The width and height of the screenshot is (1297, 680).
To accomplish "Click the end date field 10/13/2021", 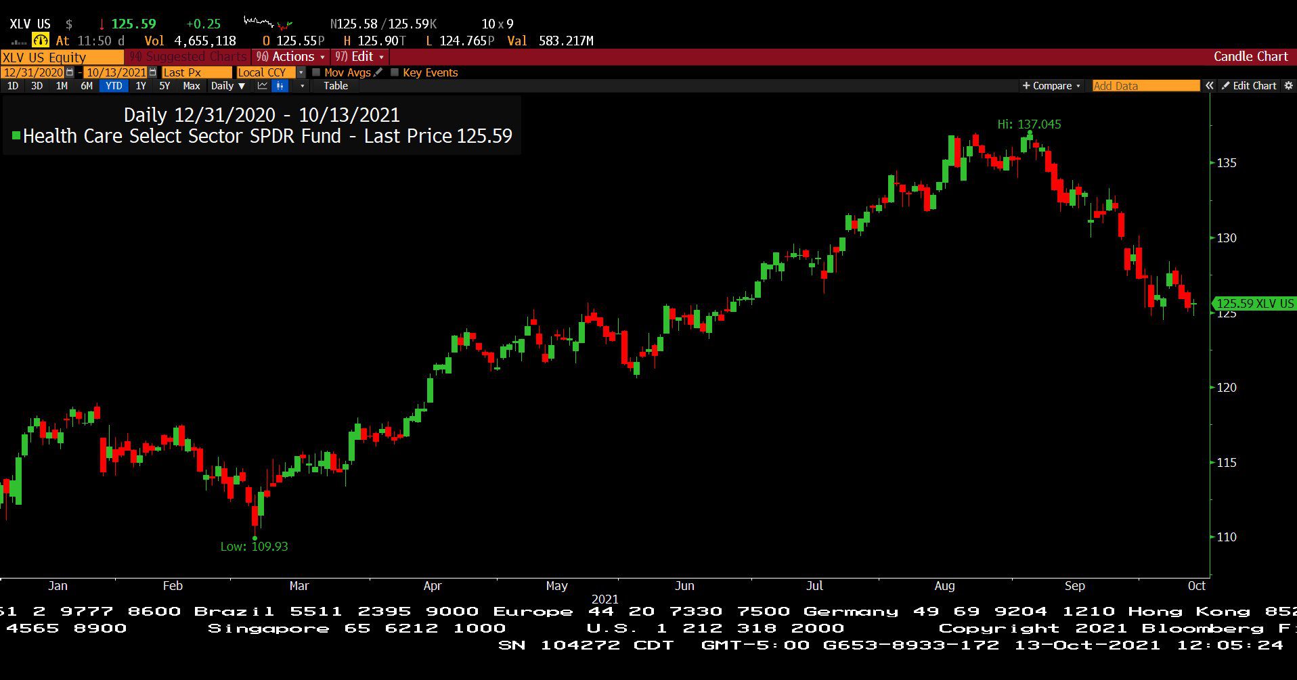I will coord(116,72).
